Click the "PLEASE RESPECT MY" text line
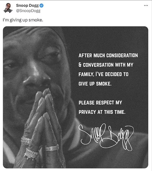The image size is (152, 171). (100, 103)
